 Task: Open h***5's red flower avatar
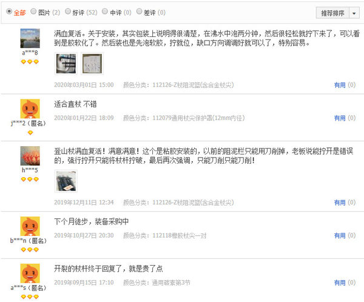coord(30,156)
